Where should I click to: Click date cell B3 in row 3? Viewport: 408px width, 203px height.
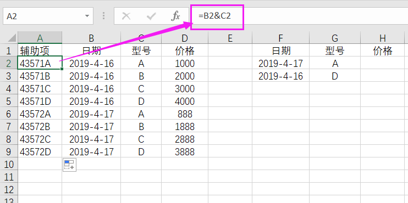tap(91, 76)
